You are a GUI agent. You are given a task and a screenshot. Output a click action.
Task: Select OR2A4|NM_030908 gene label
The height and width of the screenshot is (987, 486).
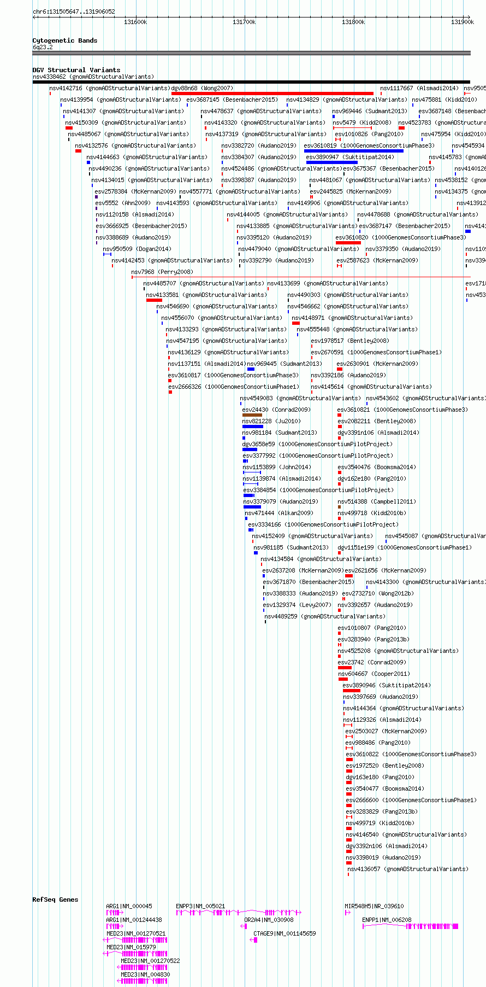click(269, 920)
